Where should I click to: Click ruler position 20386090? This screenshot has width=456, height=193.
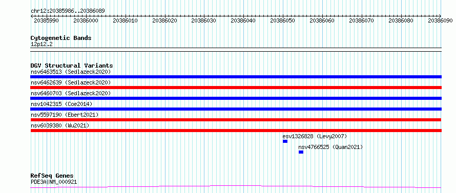click(440, 20)
